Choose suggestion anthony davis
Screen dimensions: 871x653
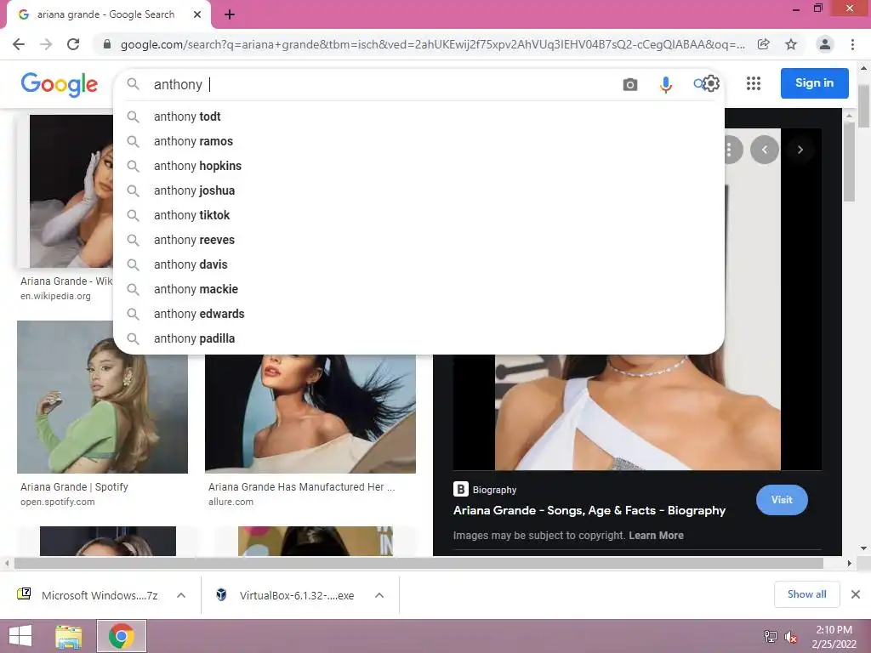[418, 264]
